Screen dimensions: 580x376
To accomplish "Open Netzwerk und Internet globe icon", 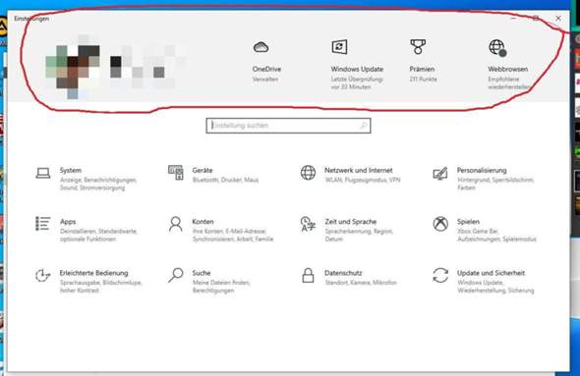I will (x=308, y=173).
